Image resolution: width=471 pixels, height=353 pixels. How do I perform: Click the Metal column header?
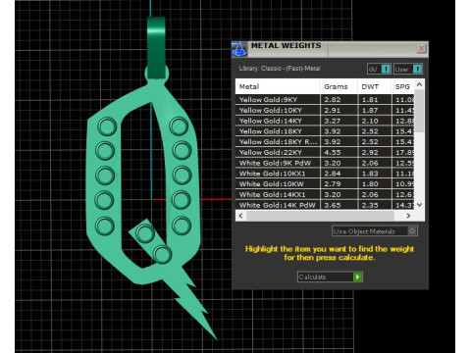[x=278, y=86]
